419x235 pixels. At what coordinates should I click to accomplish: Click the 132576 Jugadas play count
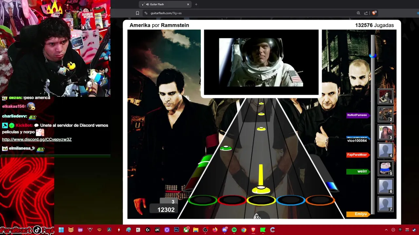pos(374,25)
